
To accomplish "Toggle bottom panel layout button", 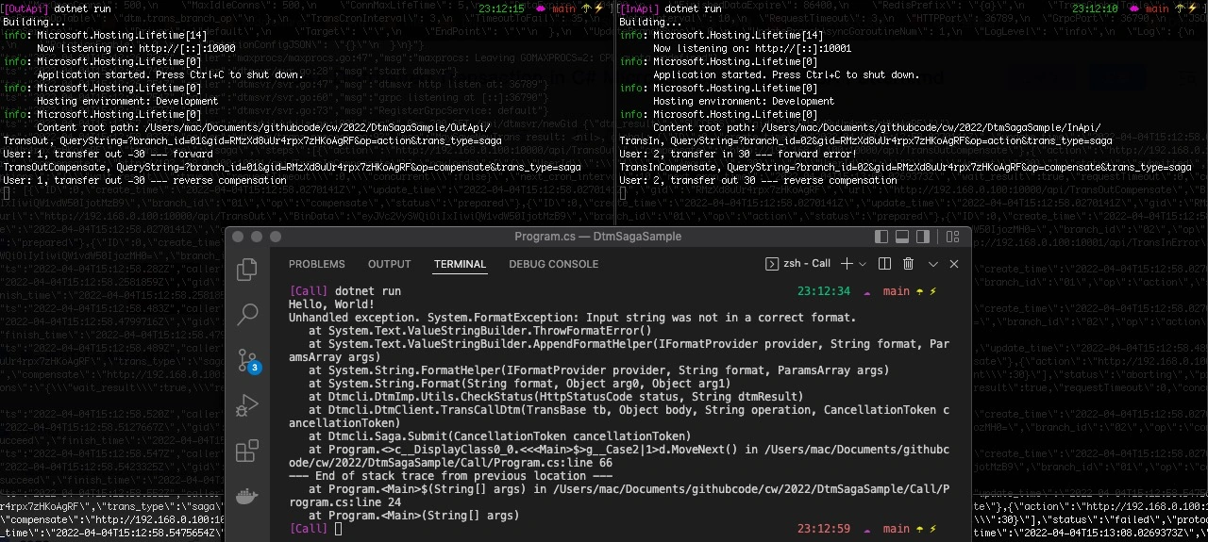I will (902, 237).
